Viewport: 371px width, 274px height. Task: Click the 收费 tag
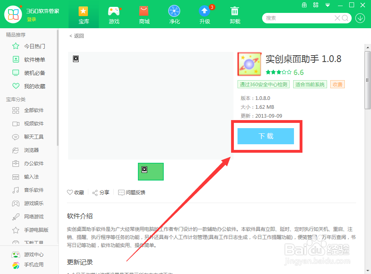[338, 84]
